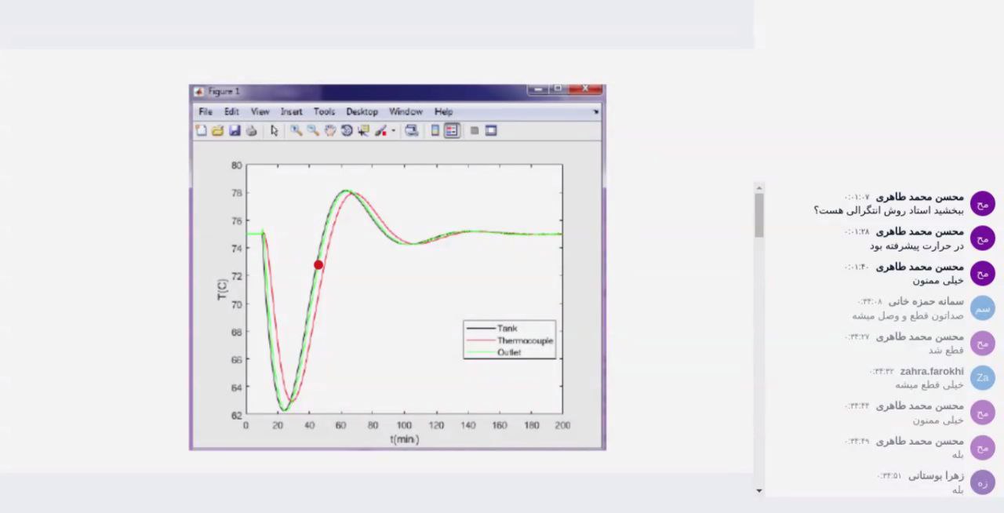1004x513 pixels.
Task: Save the figure with the floppy disk icon
Action: [235, 131]
